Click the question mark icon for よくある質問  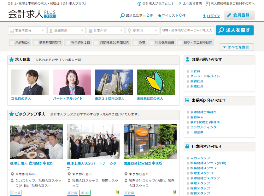point(180,4)
